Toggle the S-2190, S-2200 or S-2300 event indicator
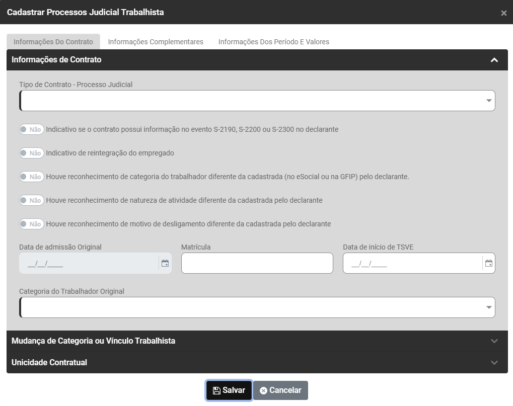Screen dimensions: 513x406 tap(31, 129)
